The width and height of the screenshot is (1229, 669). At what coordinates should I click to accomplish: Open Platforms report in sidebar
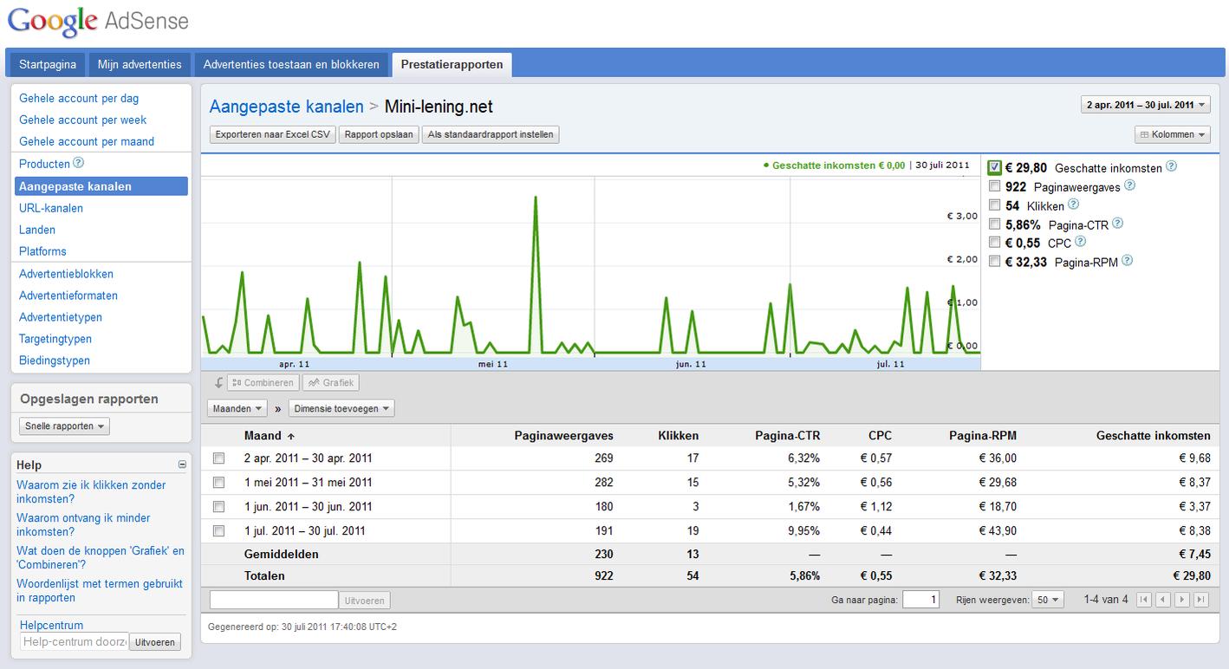click(42, 251)
